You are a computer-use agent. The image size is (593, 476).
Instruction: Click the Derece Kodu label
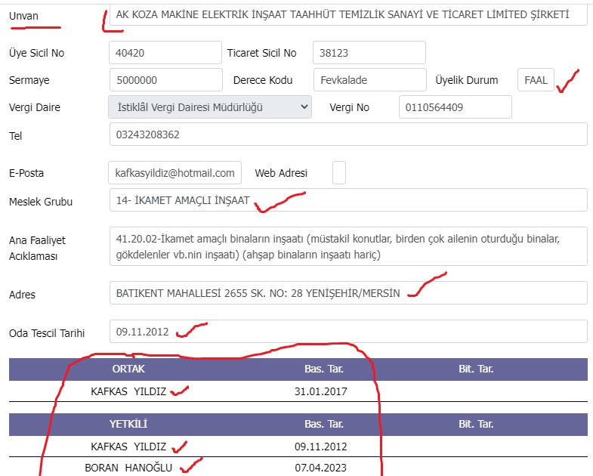[263, 80]
